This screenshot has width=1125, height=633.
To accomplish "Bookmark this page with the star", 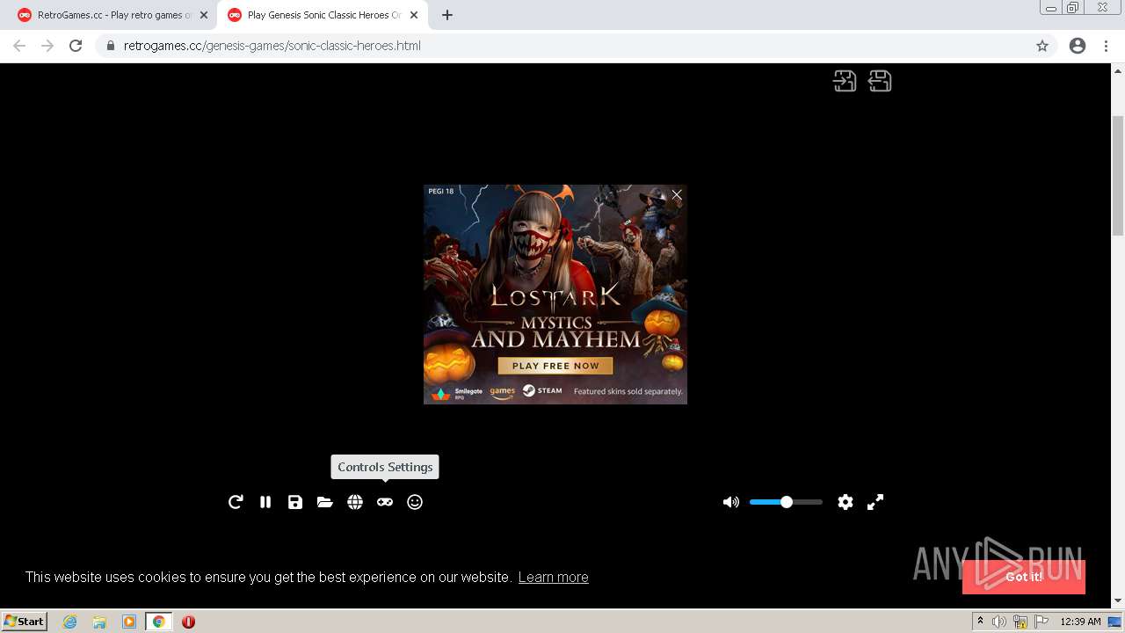I will 1042,46.
